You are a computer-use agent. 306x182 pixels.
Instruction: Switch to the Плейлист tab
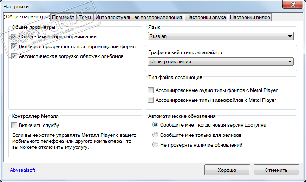click(63, 17)
